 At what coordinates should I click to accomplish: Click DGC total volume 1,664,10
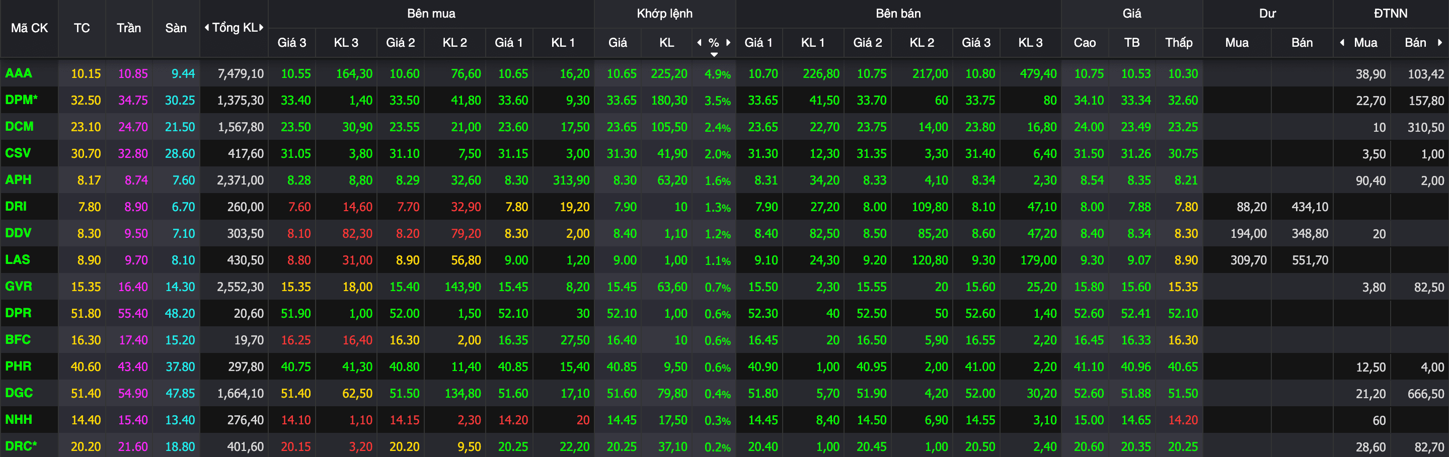tap(240, 394)
